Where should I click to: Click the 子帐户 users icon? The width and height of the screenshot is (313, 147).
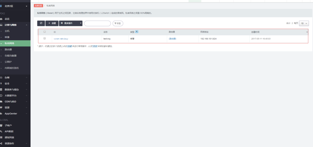[x=1, y=125]
